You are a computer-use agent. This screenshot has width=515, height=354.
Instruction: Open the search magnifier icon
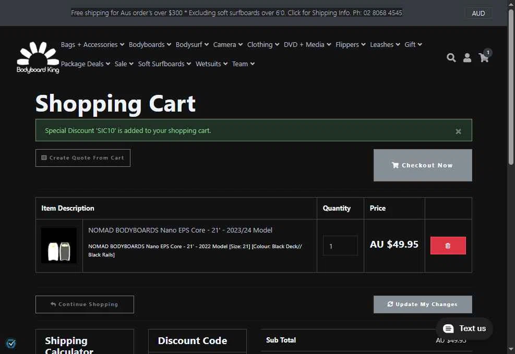[451, 58]
